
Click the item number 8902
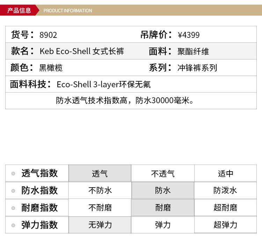(x=48, y=35)
